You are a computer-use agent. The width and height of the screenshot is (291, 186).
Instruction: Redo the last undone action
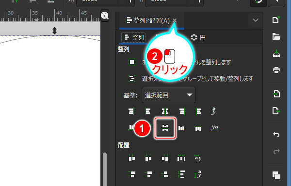276,151
